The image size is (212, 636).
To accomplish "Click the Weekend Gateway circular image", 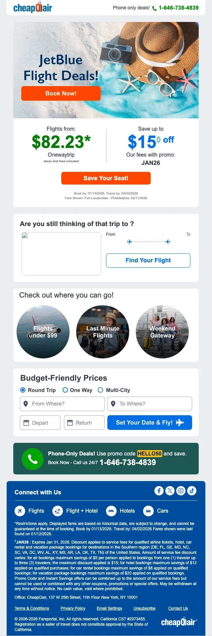I will tap(162, 332).
